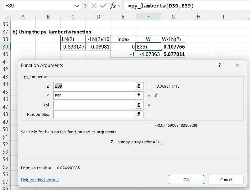Click the Insert Function fx icon
The image size is (250, 190).
point(113,6)
